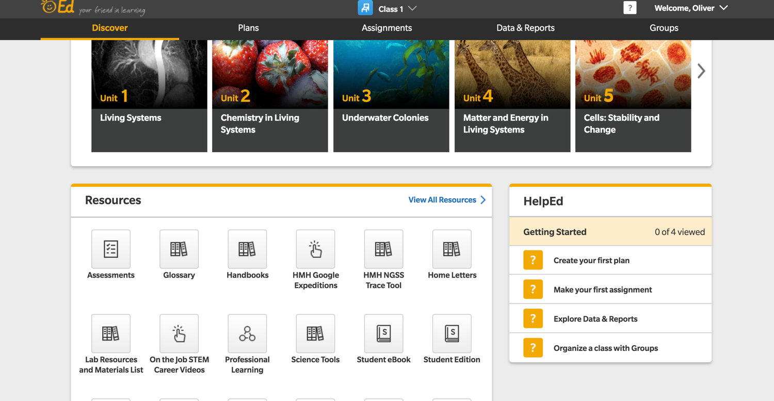This screenshot has width=774, height=401.
Task: Open the HMH NGSS Trace Tool icon
Action: coord(383,249)
